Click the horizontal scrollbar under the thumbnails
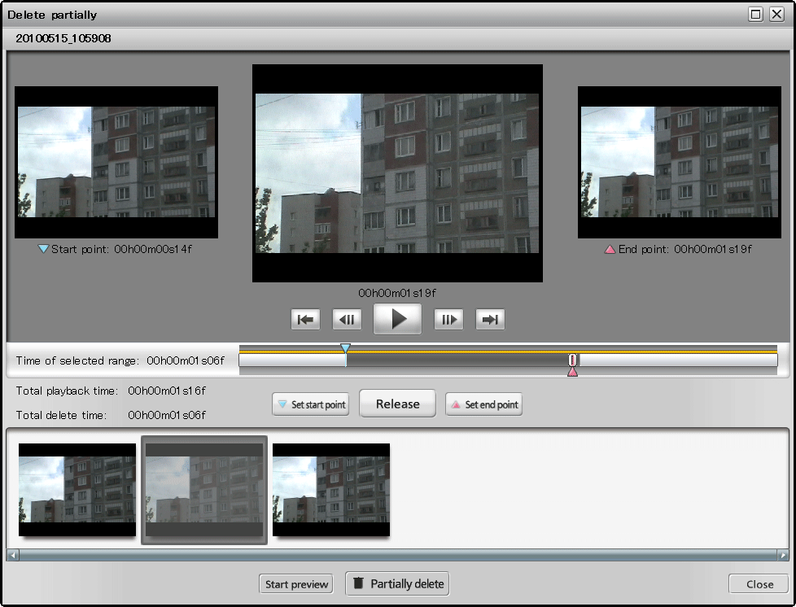 [398, 555]
